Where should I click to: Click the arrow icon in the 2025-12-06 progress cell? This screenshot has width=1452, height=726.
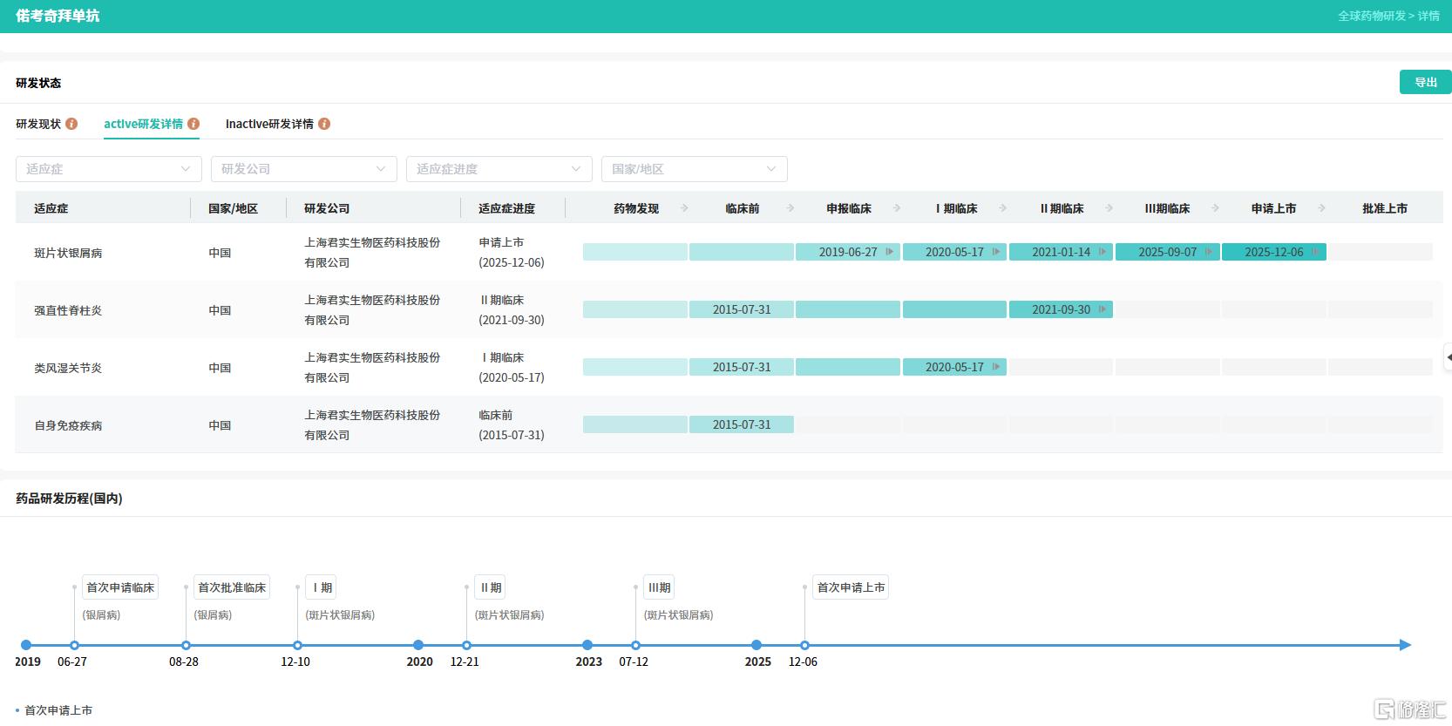(1314, 252)
